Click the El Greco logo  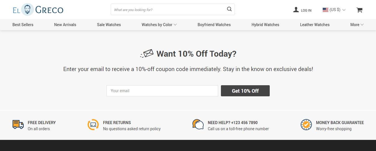[x=38, y=10]
